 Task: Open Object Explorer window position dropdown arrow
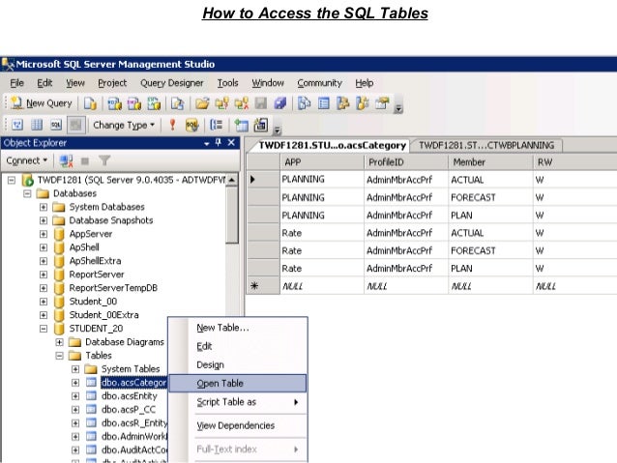click(x=207, y=143)
